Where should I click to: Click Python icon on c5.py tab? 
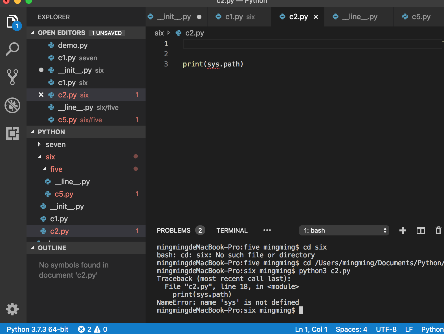[405, 17]
